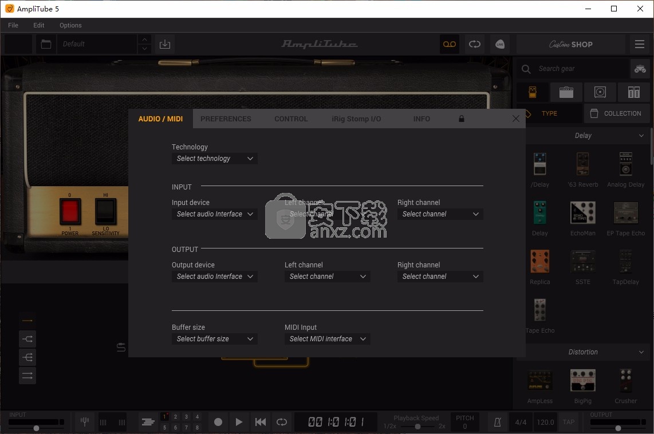The image size is (654, 434).
Task: Open the Options menu
Action: click(x=70, y=25)
